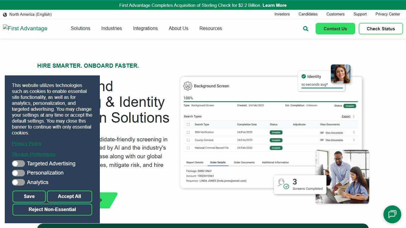Viewport: 406px width, 228px height.
Task: Check the SSN Verification row checkbox
Action: click(188, 132)
